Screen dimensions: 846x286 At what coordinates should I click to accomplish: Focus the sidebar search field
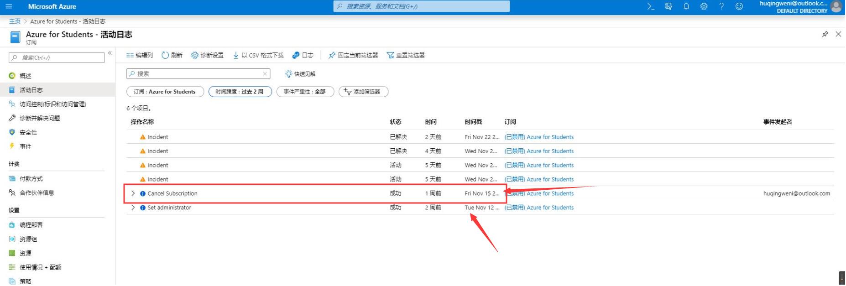pyautogui.click(x=57, y=57)
